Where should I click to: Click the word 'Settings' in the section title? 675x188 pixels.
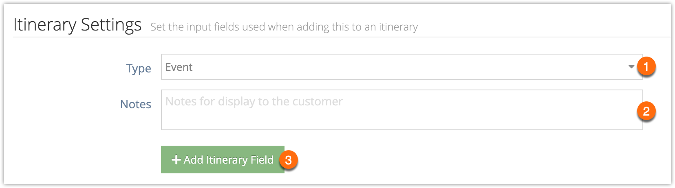point(111,25)
